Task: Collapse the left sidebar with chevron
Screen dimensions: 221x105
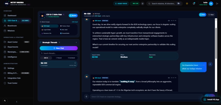Action: 17,102
